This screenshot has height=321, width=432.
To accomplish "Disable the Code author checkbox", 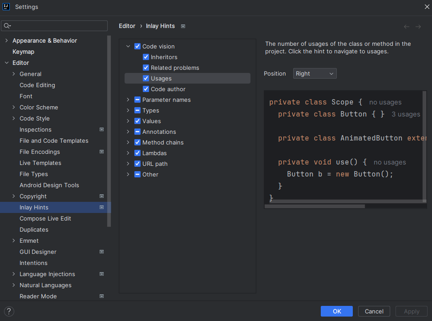I will pos(146,89).
